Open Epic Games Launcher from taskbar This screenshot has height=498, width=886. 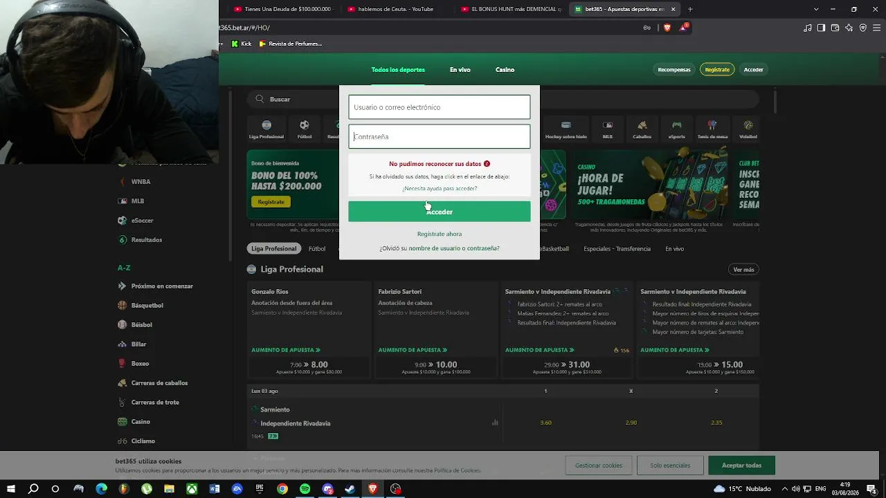pos(260,489)
